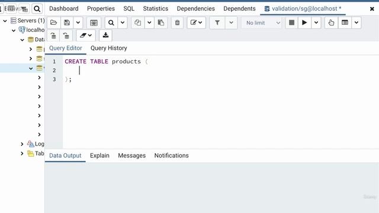This screenshot has width=379, height=213.
Task: Switch to the Dependents tab
Action: (239, 9)
